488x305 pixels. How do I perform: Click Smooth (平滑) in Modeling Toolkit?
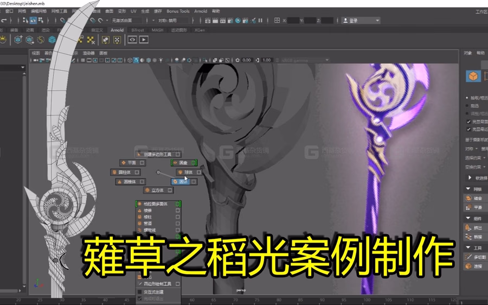pyautogui.click(x=474, y=207)
